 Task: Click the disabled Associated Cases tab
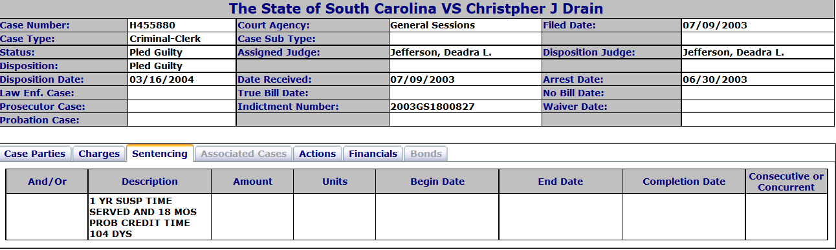click(243, 154)
